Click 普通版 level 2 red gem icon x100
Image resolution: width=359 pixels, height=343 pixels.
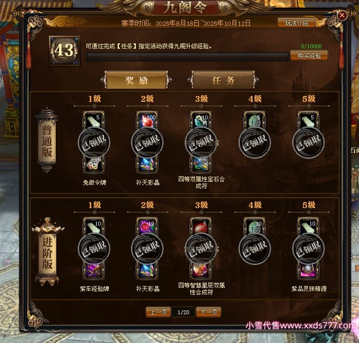[x=147, y=120]
